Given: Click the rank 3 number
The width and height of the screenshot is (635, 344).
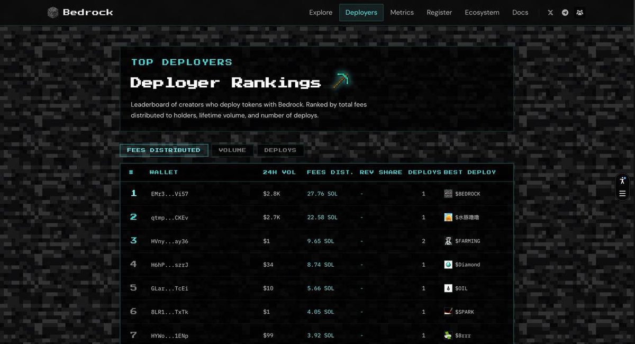Looking at the screenshot, I should click(133, 240).
